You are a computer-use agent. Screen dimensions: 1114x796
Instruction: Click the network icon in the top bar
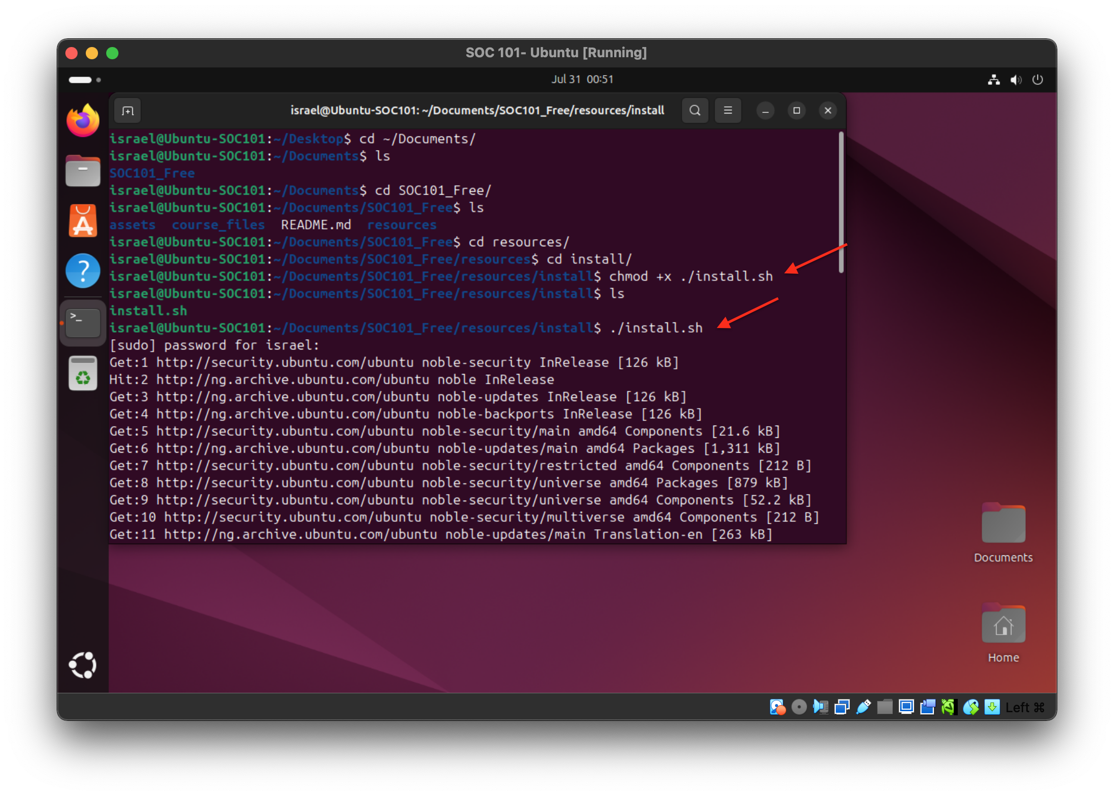click(994, 80)
